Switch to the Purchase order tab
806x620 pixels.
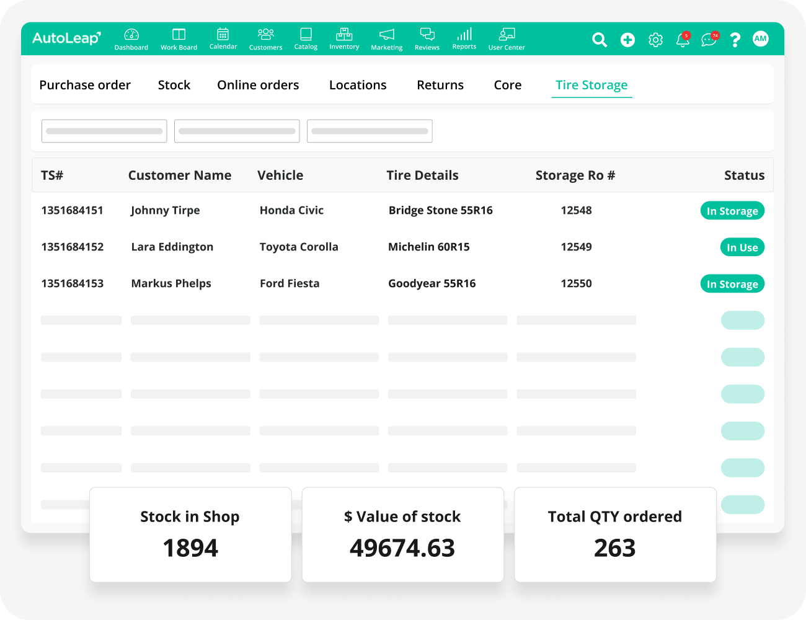[x=85, y=85]
